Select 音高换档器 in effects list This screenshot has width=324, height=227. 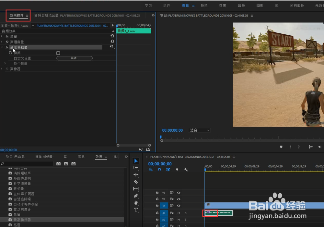22,220
